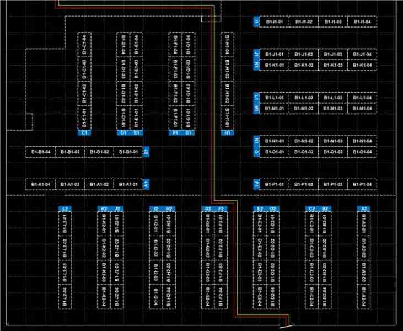Image resolution: width=403 pixels, height=331 pixels.
Task: Select vertical rack cell B1-J2-04
Action: click(117, 297)
